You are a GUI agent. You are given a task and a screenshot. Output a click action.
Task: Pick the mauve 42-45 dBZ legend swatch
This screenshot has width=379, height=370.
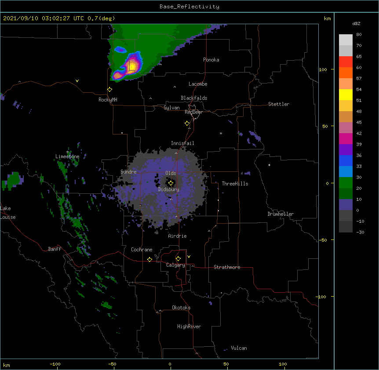pyautogui.click(x=346, y=127)
